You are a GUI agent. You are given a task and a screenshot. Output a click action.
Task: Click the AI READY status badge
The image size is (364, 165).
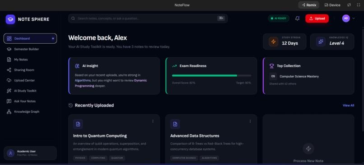(279, 18)
